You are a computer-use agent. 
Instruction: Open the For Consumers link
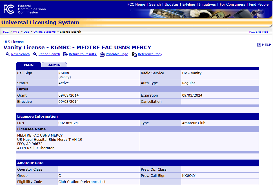click(232, 4)
